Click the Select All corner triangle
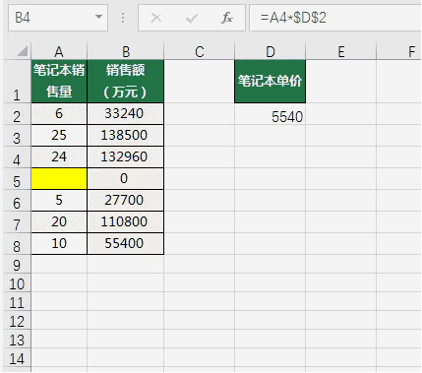The image size is (422, 373). [23, 51]
